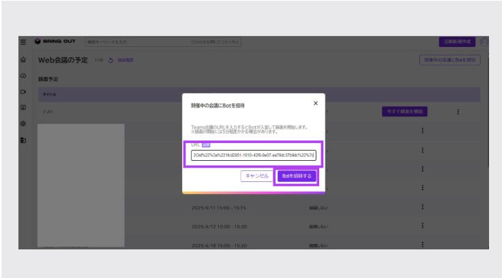
Task: Select the 2025/6/11 15:00 - 15:15 entry
Action: coord(219,208)
